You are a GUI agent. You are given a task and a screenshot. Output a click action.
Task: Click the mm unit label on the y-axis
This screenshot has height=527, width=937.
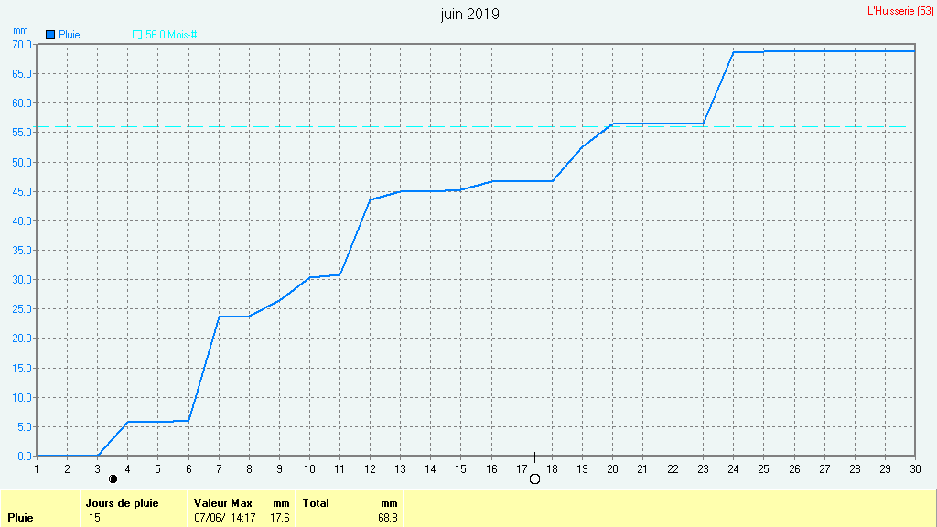(x=20, y=30)
